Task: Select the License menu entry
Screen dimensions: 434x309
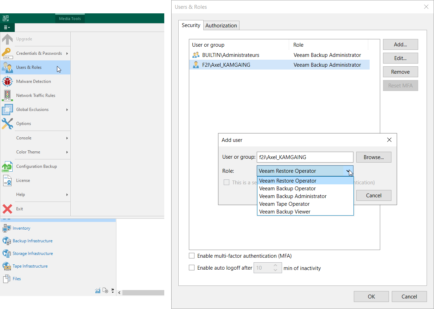Action: click(x=36, y=180)
